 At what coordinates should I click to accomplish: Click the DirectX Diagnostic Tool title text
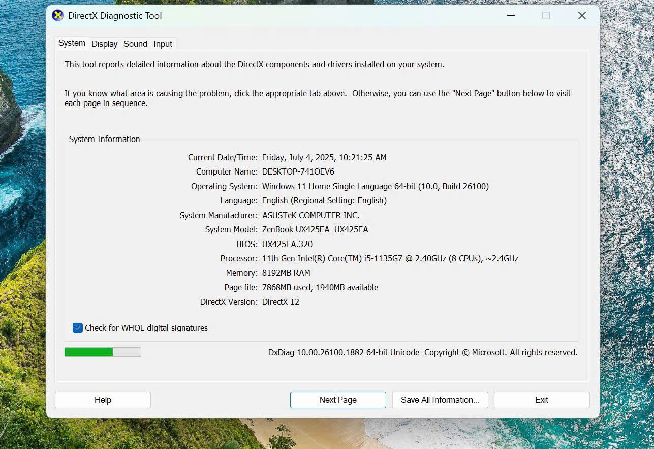click(115, 16)
